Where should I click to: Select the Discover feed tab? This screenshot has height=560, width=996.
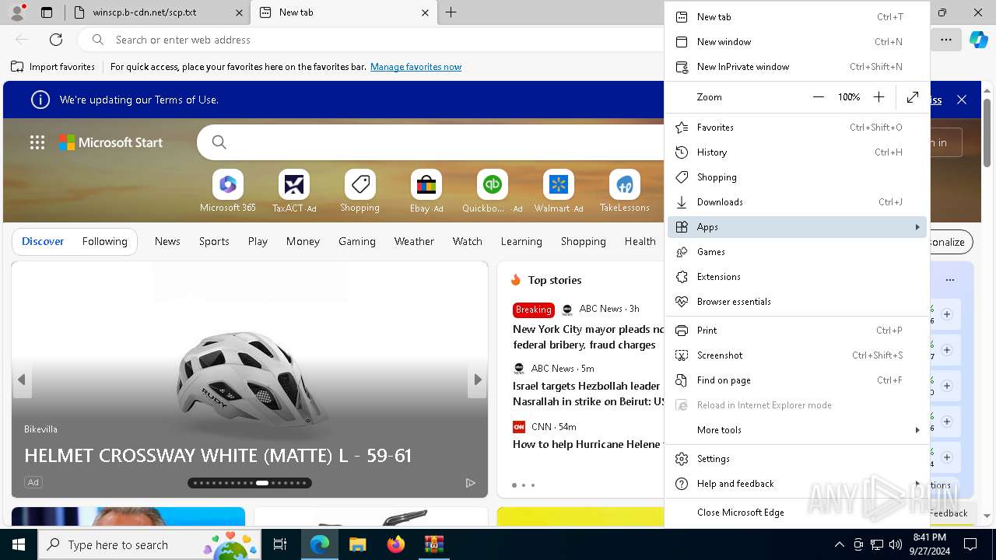(x=43, y=241)
